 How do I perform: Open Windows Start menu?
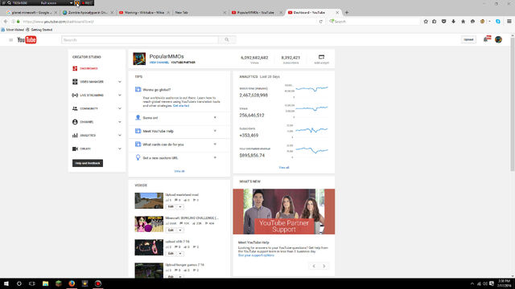pos(6,283)
